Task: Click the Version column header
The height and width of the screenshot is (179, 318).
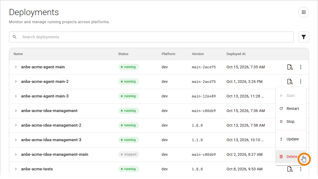Action: pos(198,54)
